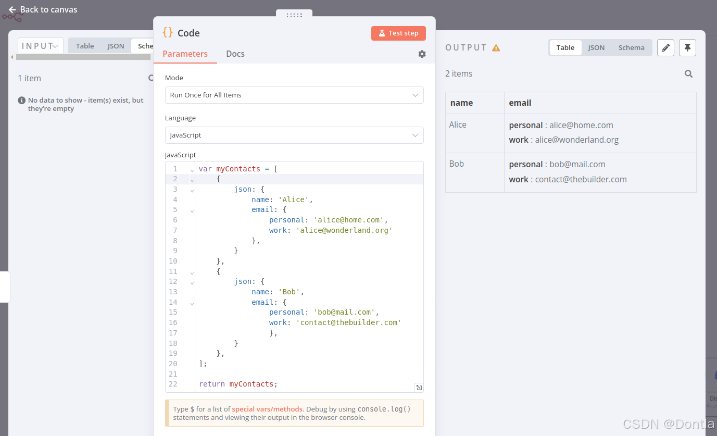Image resolution: width=717 pixels, height=436 pixels.
Task: Collapse code fold arrow on line 11
Action: pyautogui.click(x=192, y=272)
